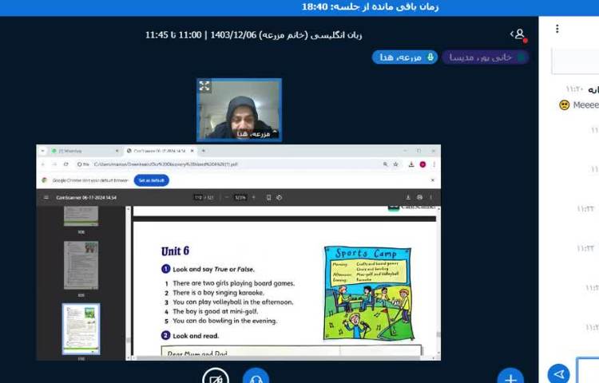Select the مزرعه، هدا presenter chip
Screen dimensions: 599x383
point(404,57)
